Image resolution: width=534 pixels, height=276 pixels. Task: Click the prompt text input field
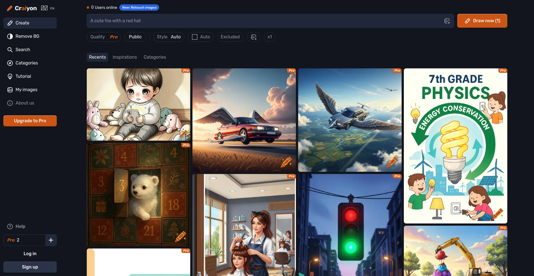click(x=264, y=21)
